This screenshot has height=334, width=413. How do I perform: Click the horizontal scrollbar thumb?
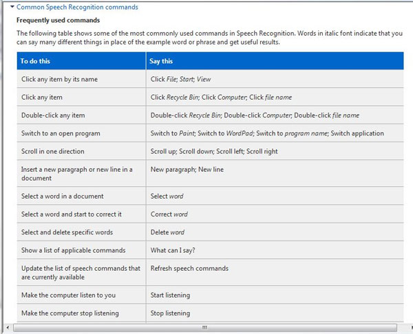tap(205, 328)
